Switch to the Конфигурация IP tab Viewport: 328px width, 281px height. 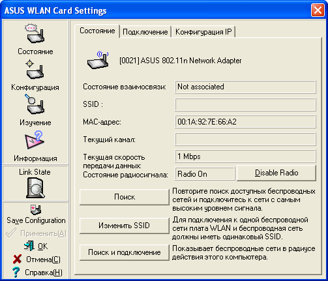click(x=203, y=32)
